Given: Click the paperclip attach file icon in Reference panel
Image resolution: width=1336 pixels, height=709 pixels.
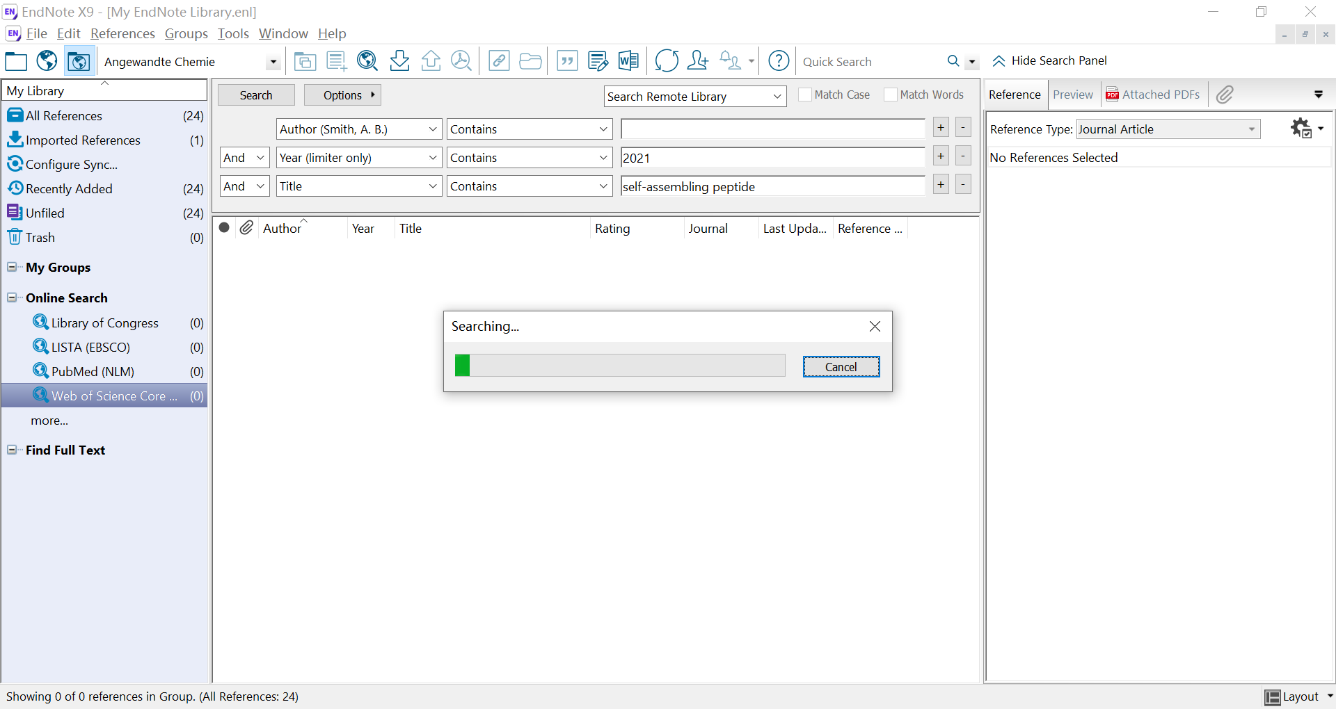Looking at the screenshot, I should tap(1225, 95).
